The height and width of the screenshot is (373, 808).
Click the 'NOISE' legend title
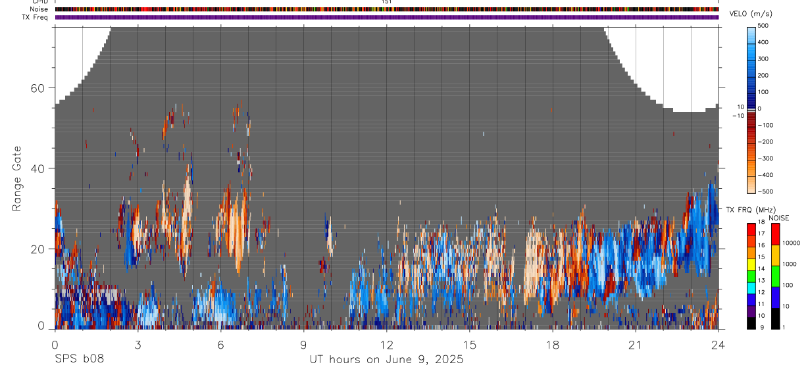click(778, 218)
